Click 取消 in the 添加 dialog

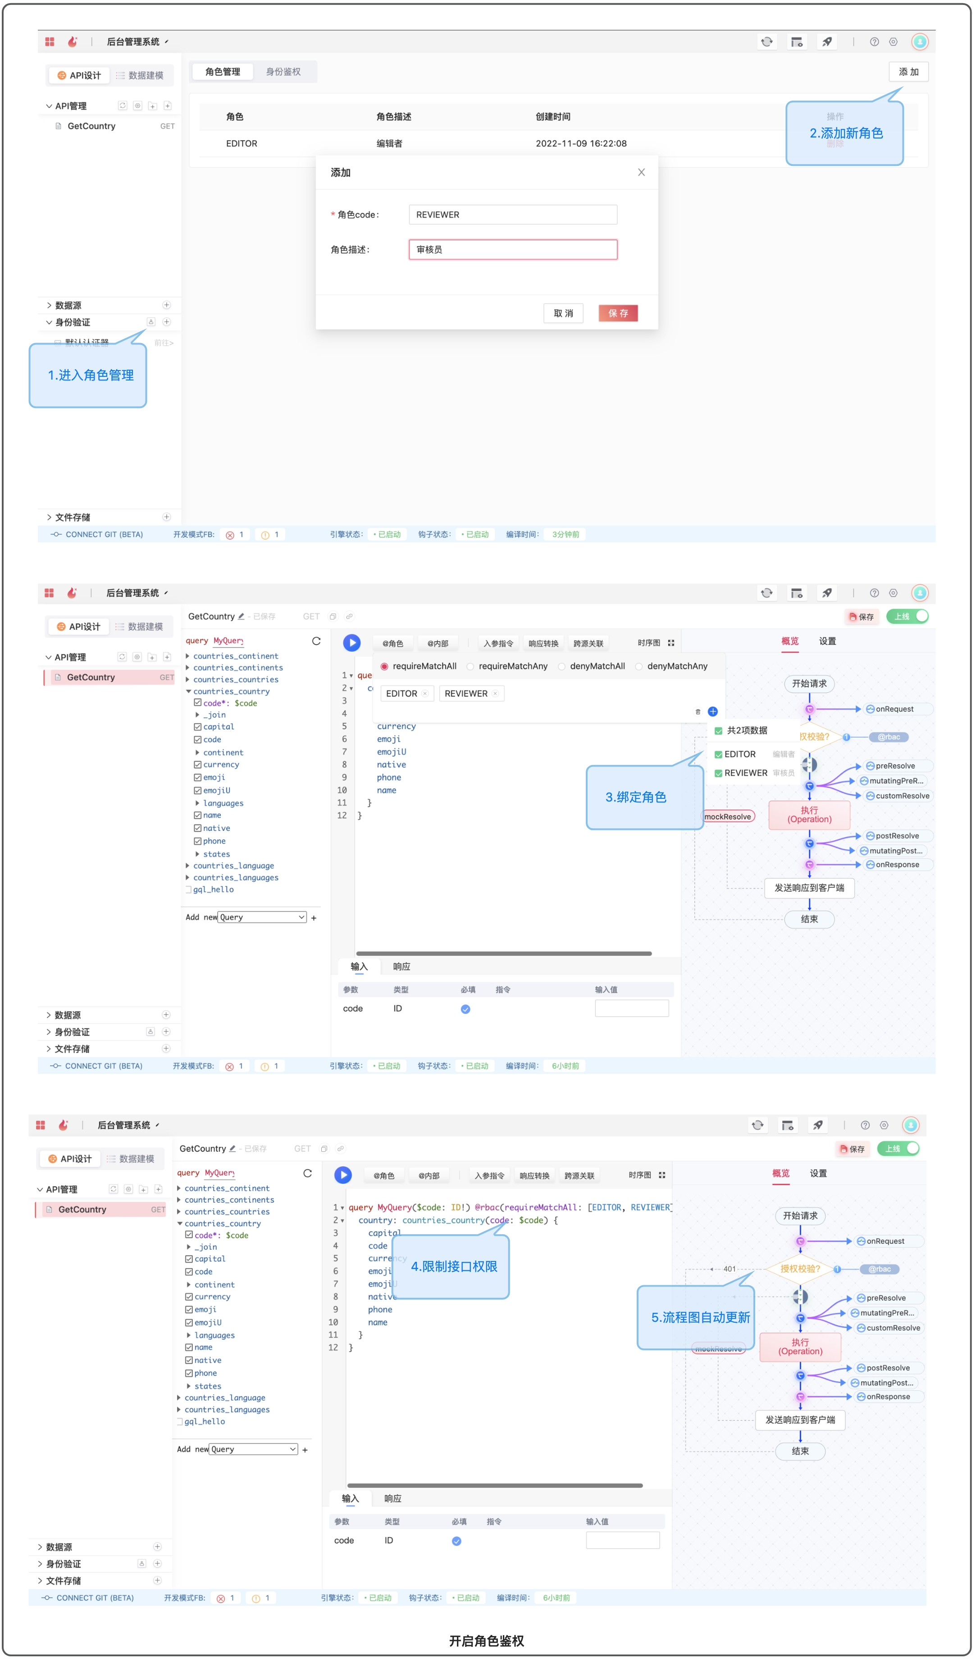[x=563, y=313]
